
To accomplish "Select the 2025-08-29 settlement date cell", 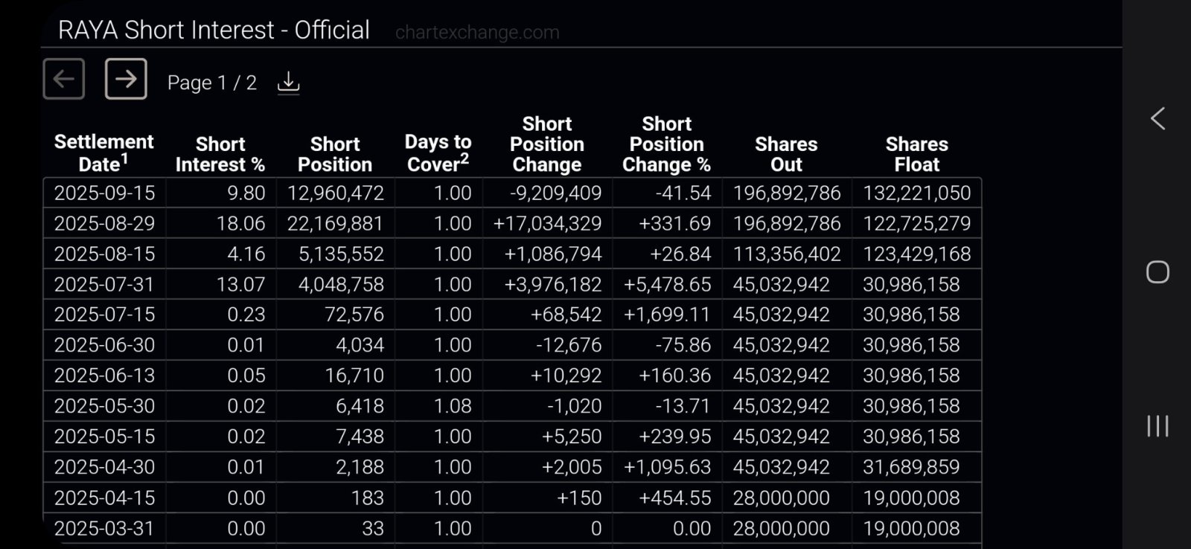I will click(x=104, y=223).
